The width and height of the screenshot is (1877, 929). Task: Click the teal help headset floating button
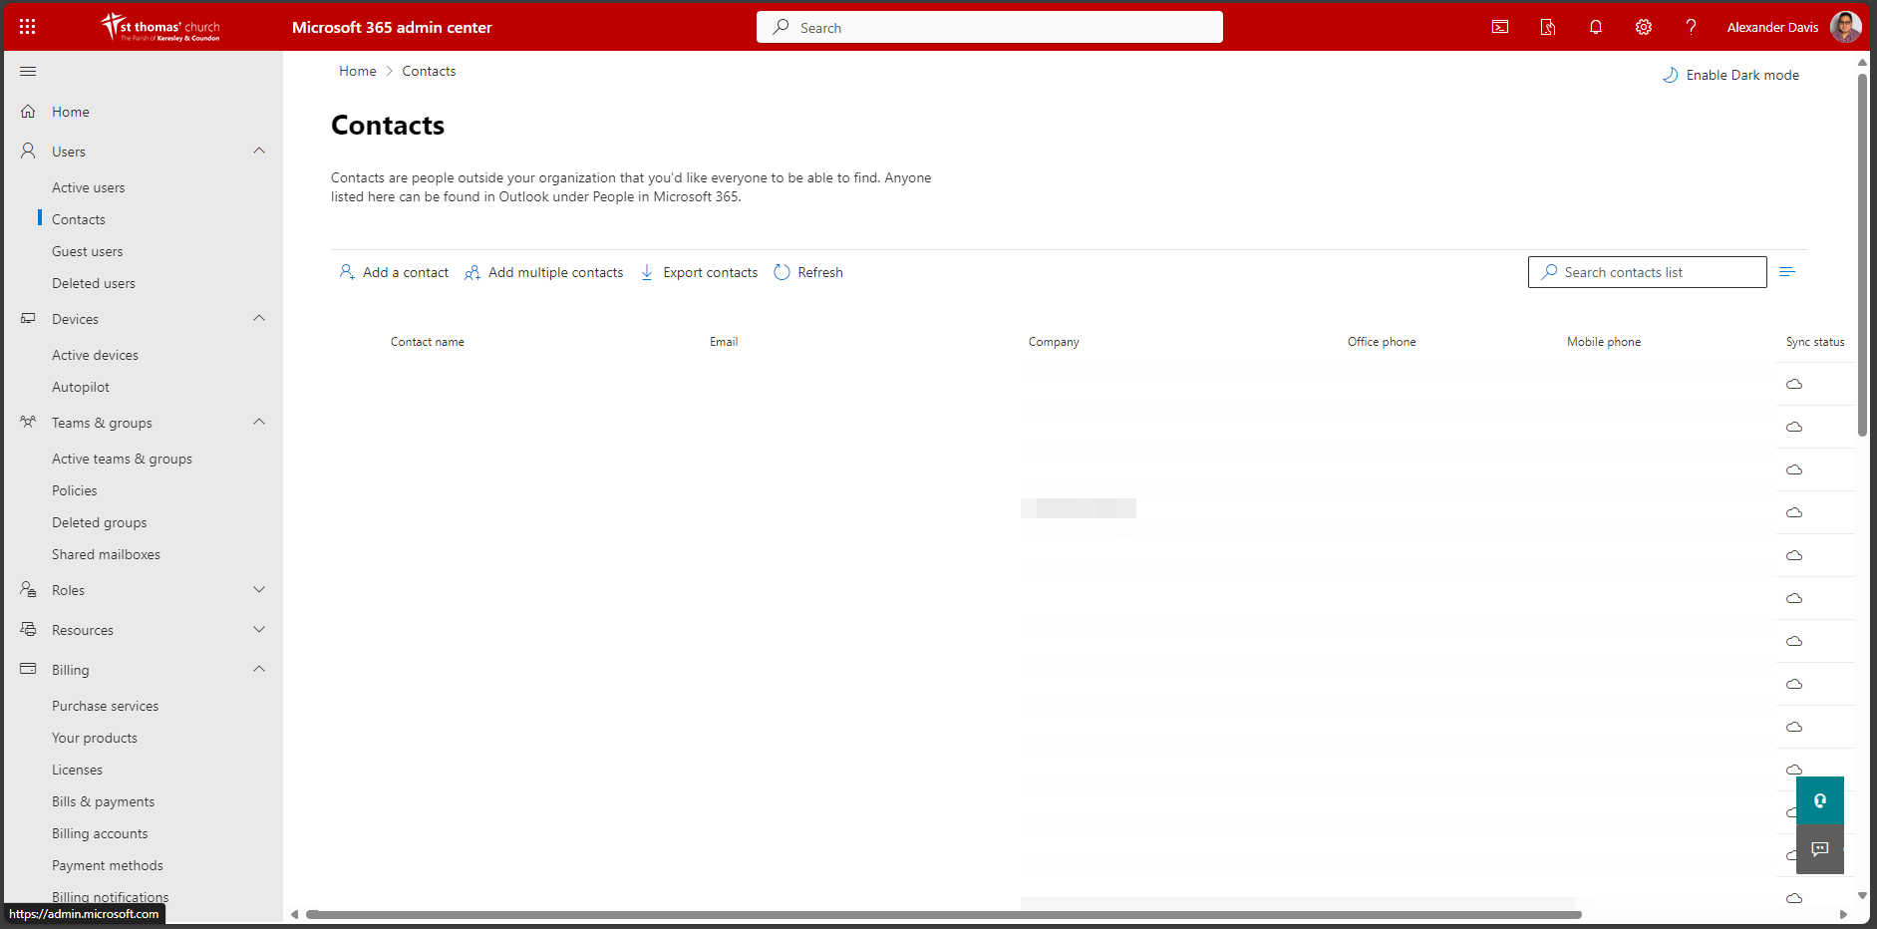1820,800
